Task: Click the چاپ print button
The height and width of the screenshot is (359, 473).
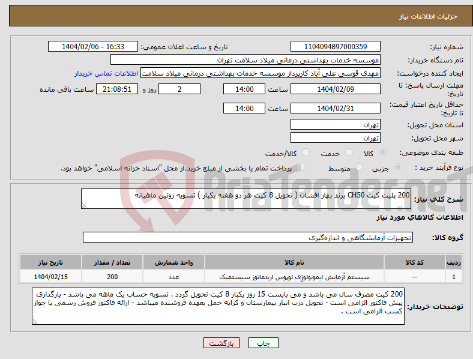Action: point(264,343)
